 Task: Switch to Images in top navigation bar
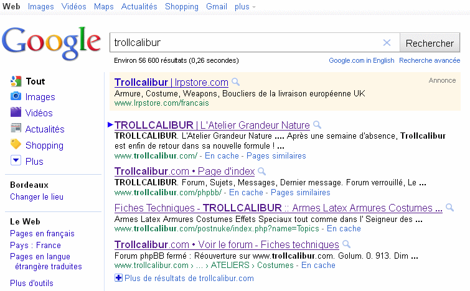point(40,6)
